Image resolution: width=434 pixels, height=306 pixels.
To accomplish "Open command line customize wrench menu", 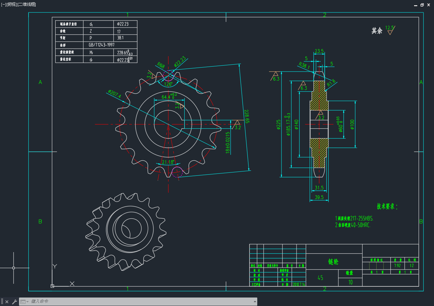I will pos(14,302).
